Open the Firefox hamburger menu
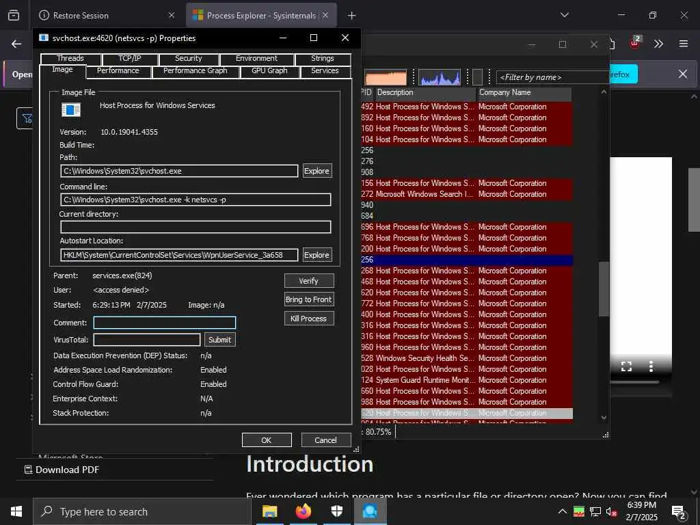The width and height of the screenshot is (700, 525). [x=684, y=44]
